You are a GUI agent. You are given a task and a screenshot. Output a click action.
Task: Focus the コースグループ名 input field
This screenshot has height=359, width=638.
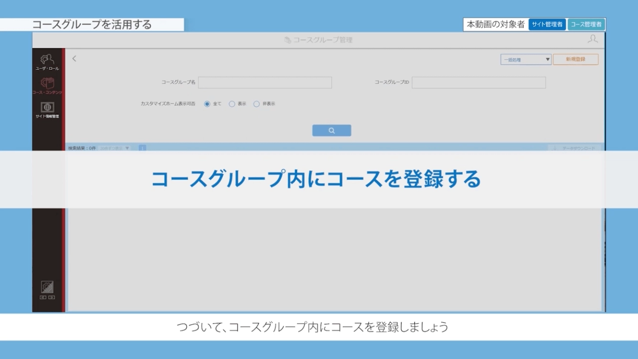click(265, 83)
